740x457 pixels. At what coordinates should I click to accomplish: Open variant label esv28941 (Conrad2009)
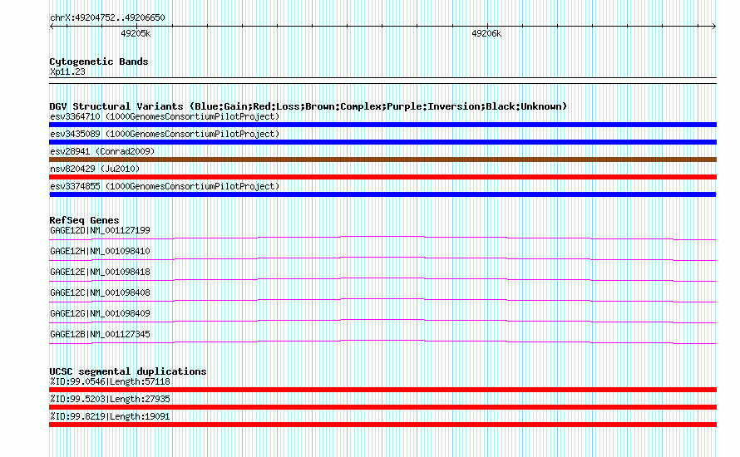[x=102, y=151]
